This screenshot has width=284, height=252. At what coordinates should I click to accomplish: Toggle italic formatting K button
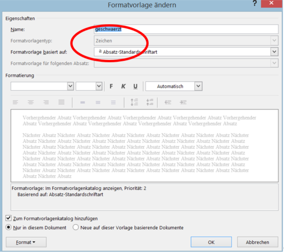123,86
